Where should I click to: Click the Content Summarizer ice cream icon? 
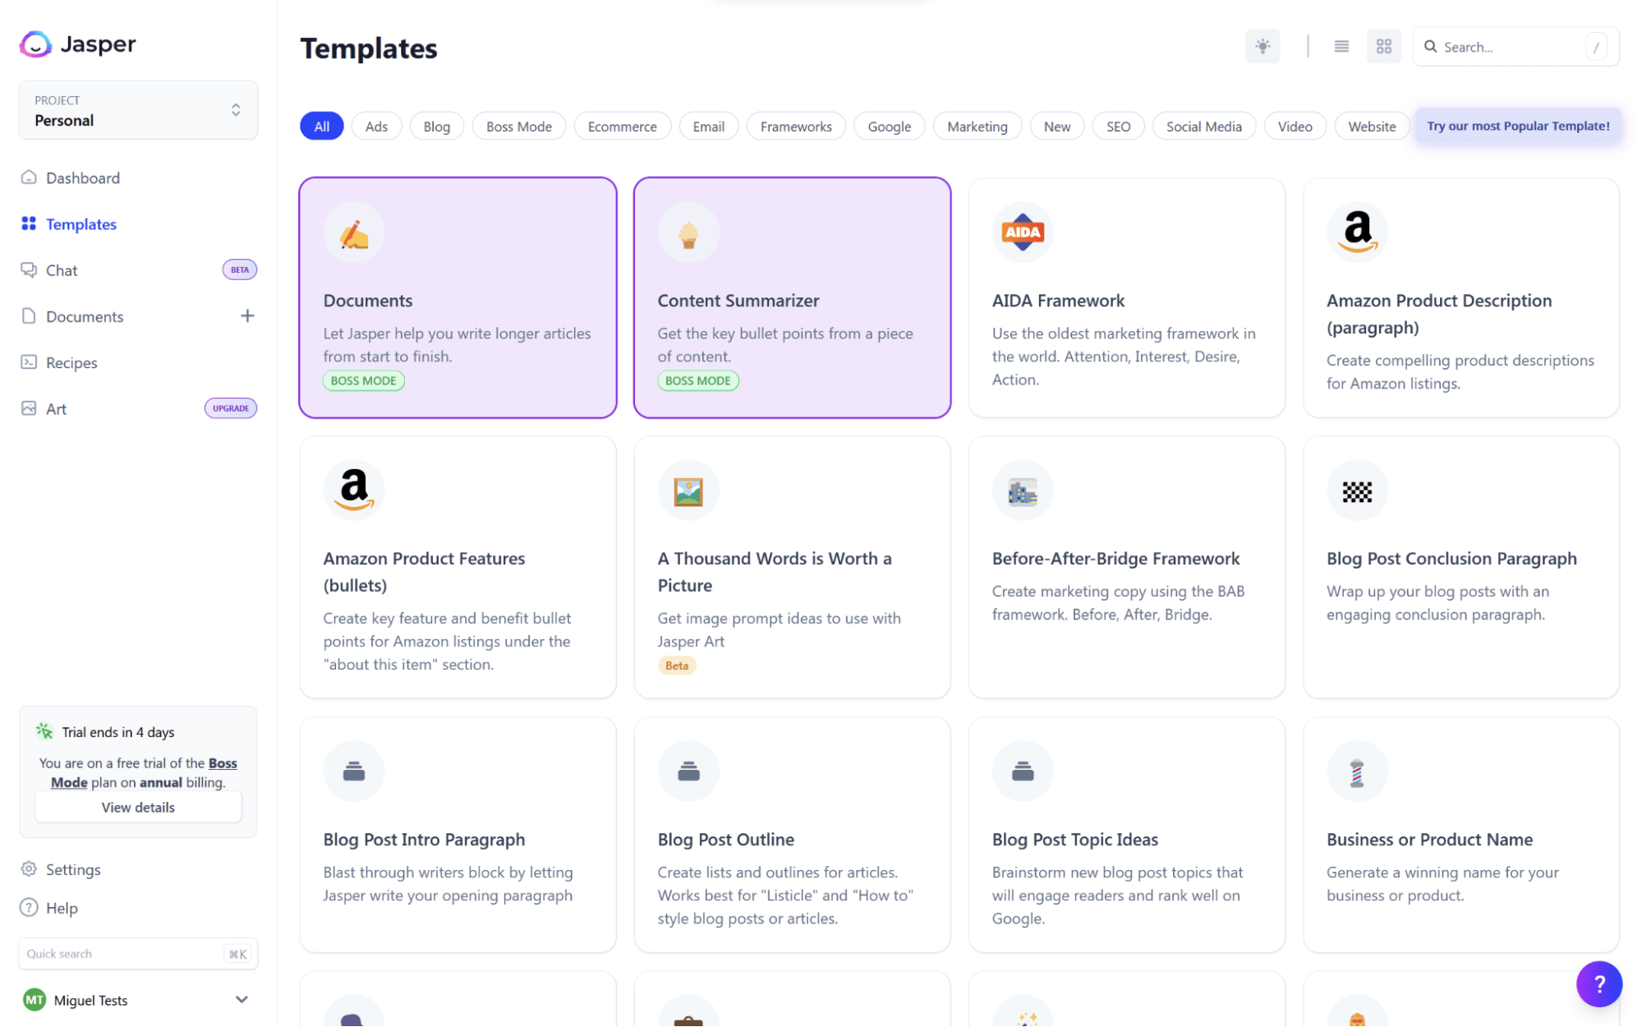coord(688,233)
